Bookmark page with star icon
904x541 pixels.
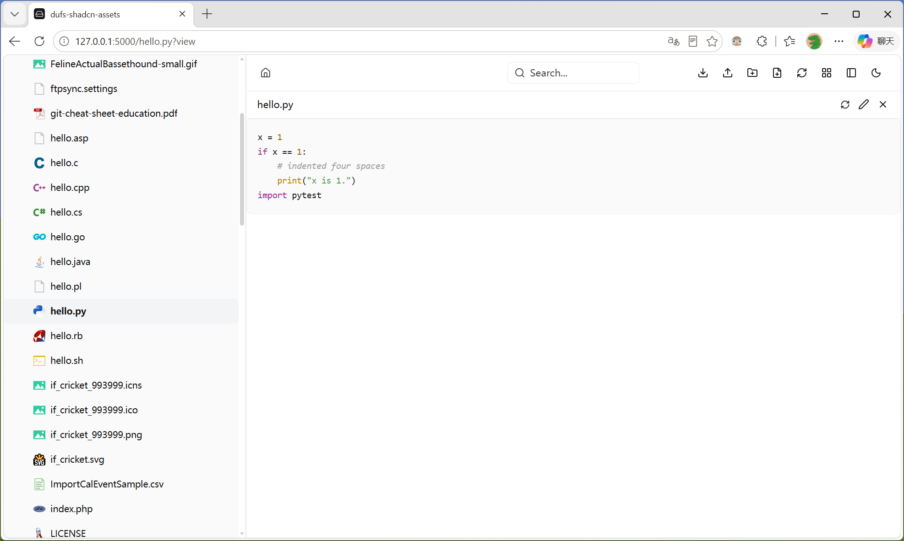pyautogui.click(x=712, y=41)
